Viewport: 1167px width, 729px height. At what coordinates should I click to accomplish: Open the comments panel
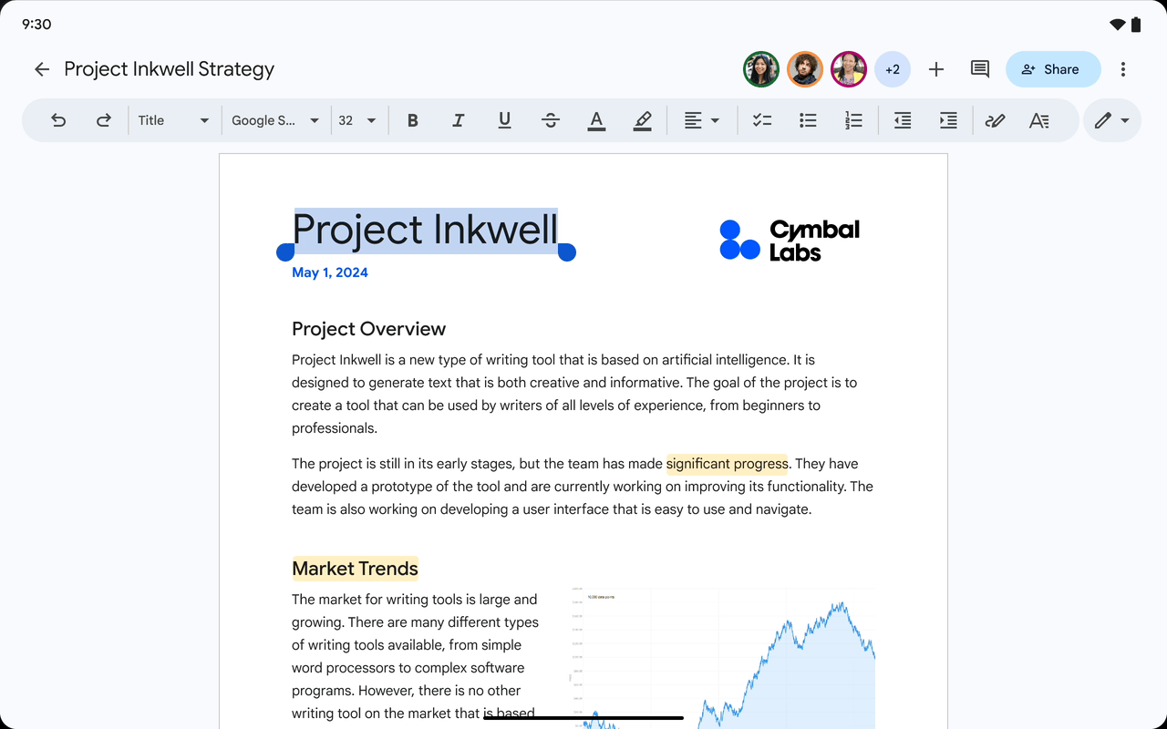click(979, 68)
